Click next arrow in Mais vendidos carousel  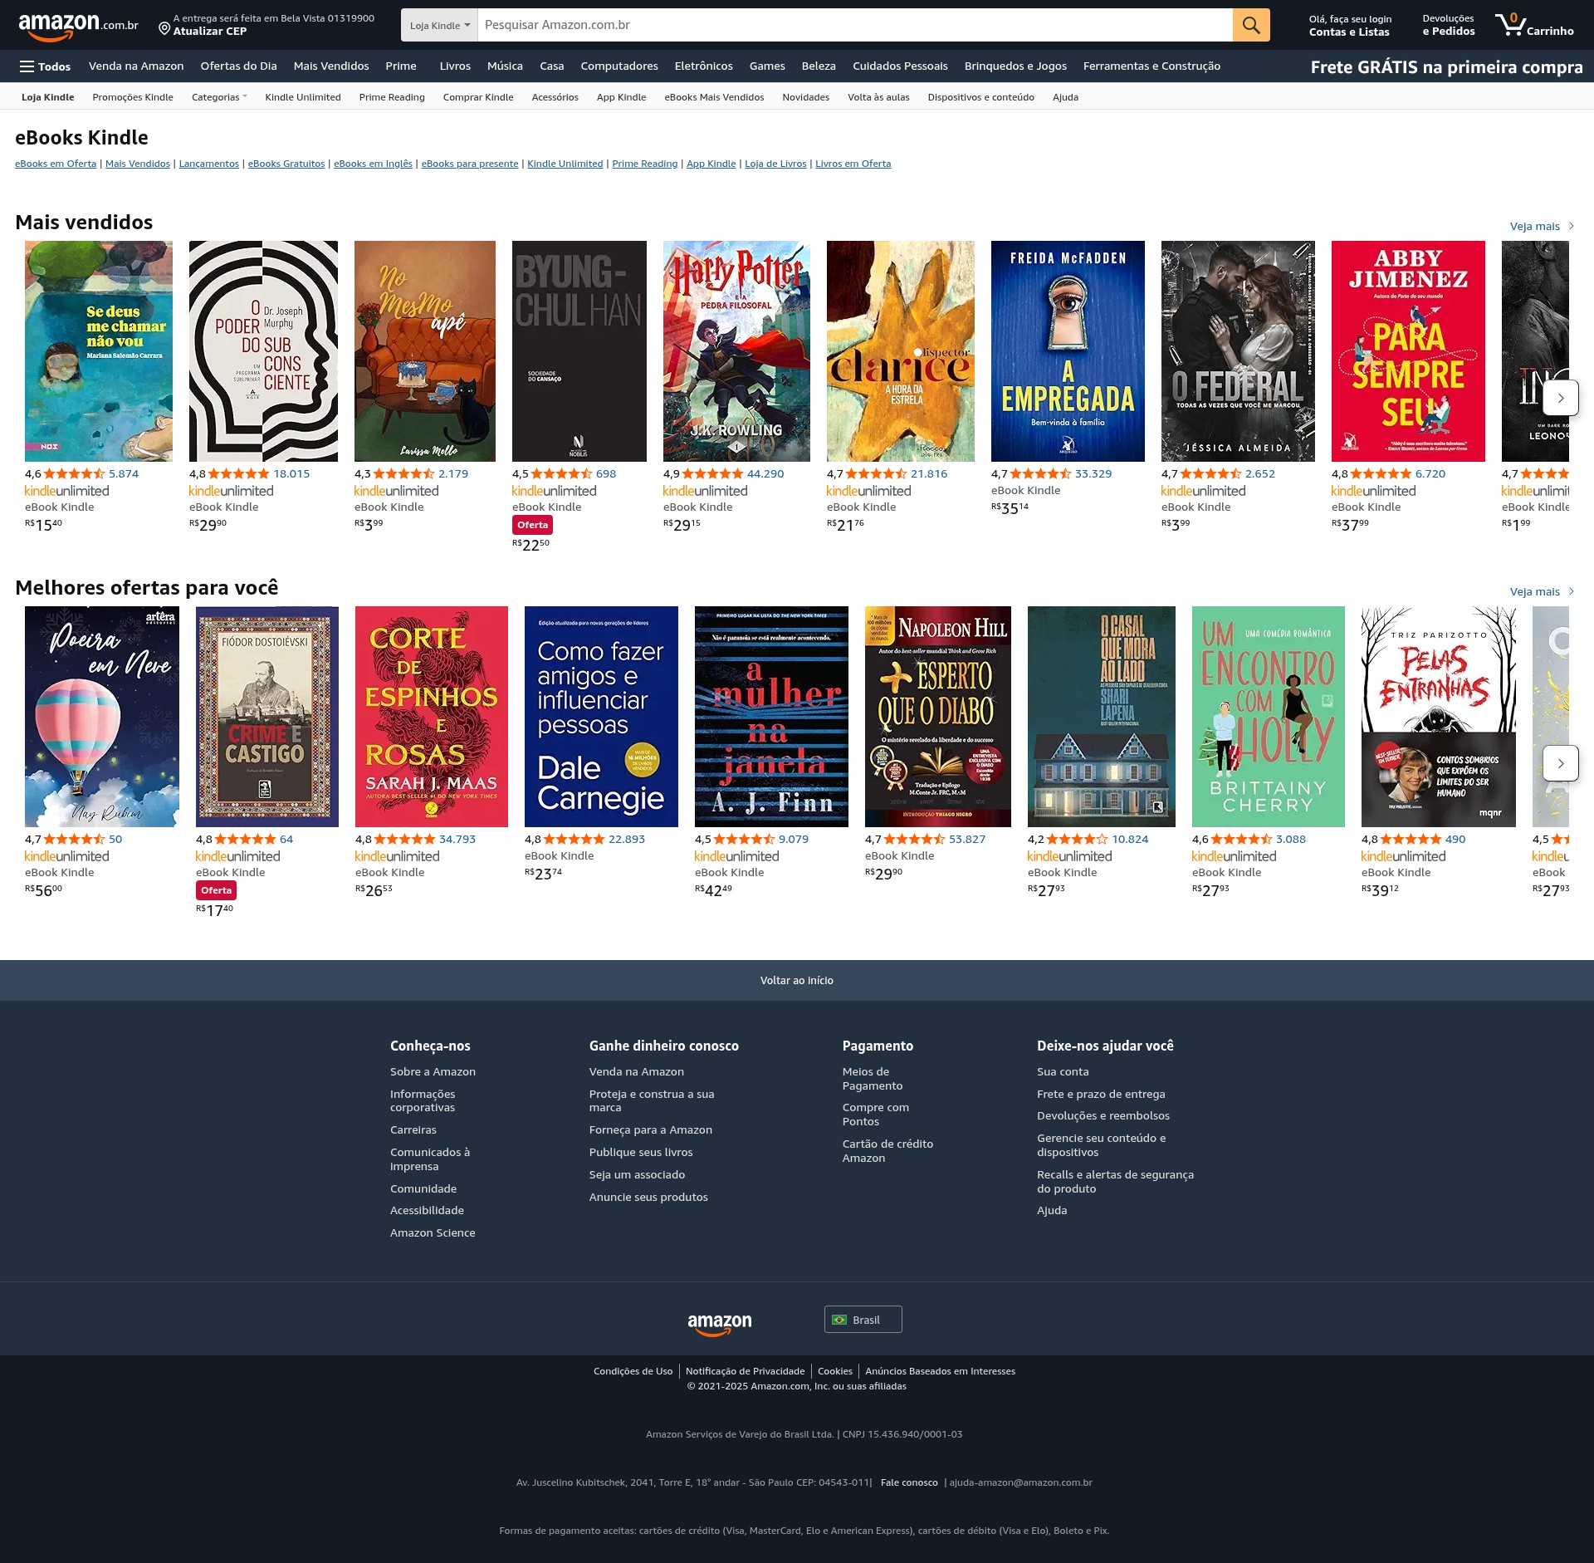[x=1561, y=398]
